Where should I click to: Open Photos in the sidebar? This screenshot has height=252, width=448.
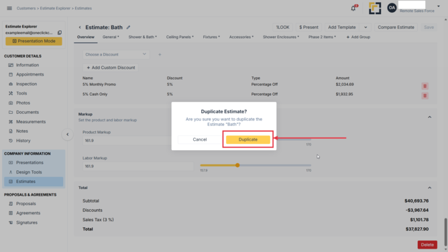[x=23, y=103]
